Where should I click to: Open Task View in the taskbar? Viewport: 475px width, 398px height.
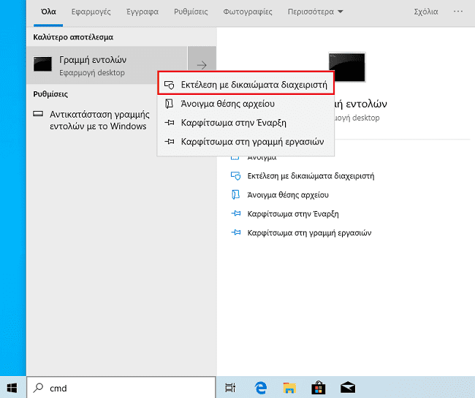(x=230, y=388)
